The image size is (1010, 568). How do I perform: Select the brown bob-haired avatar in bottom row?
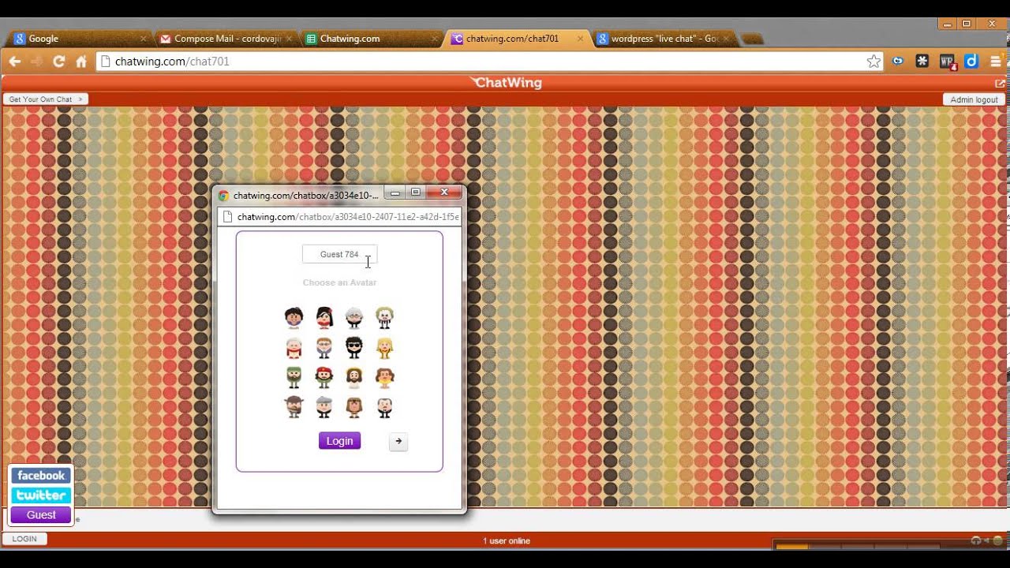tap(354, 407)
